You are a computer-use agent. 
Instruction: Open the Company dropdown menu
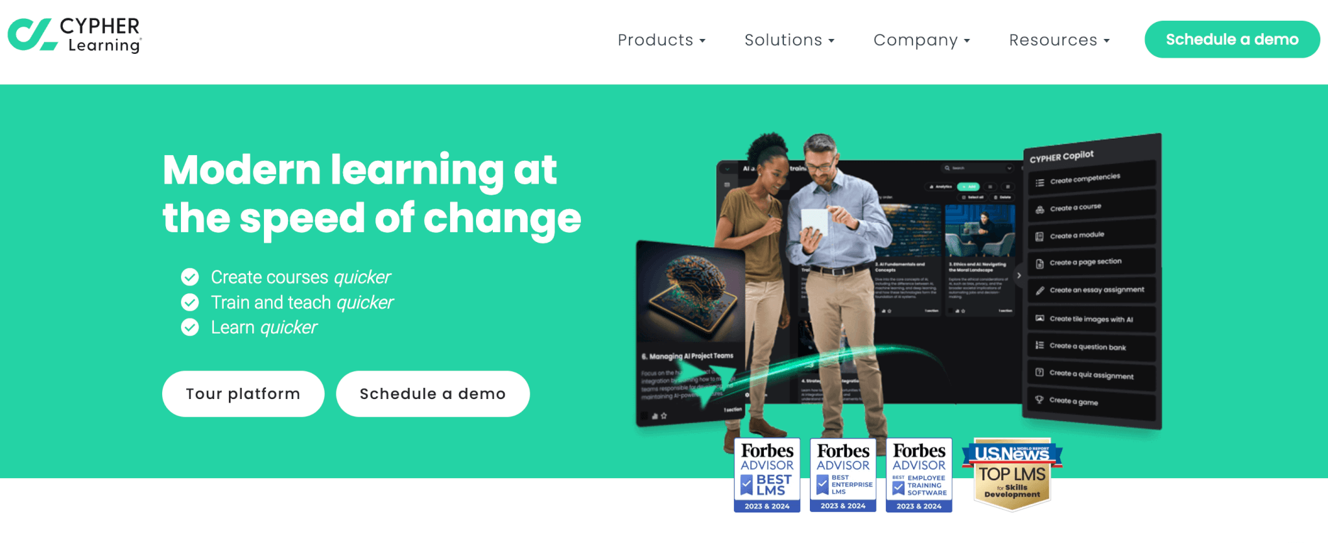tap(921, 40)
